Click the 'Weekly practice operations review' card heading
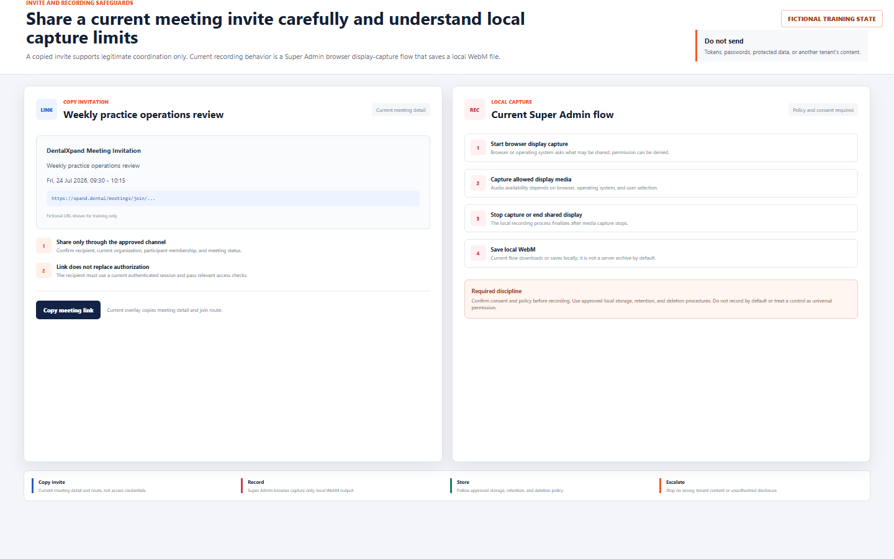The width and height of the screenshot is (894, 559). [x=143, y=115]
